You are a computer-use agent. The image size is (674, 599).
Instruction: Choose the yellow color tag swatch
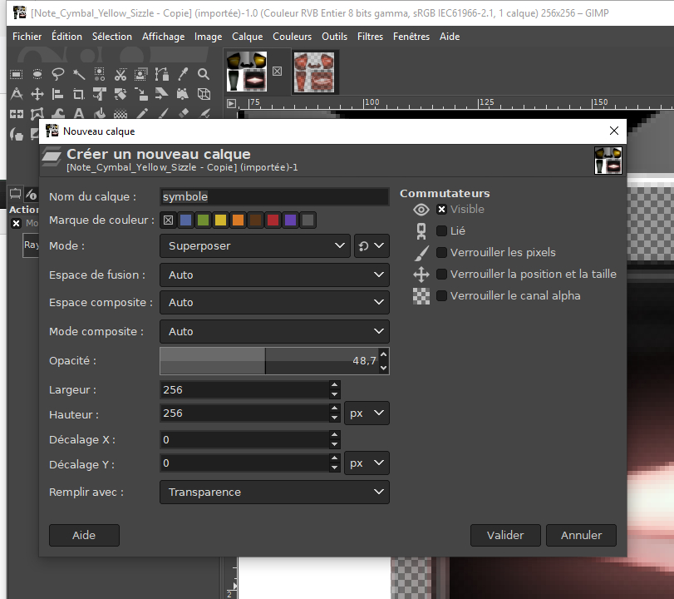[220, 220]
